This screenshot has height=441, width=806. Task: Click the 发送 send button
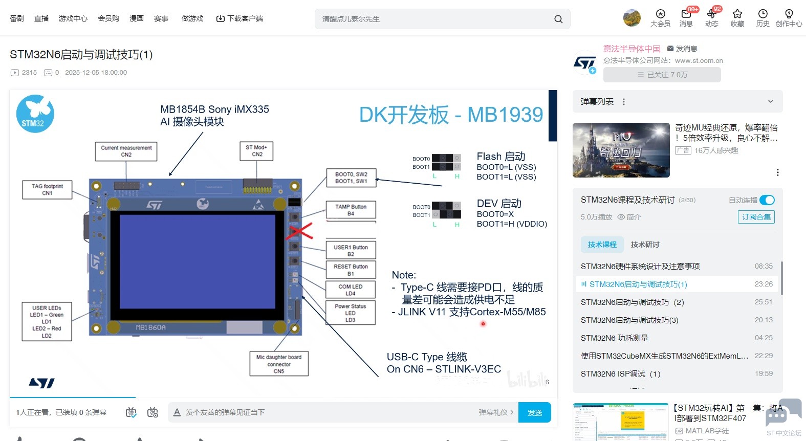coord(534,412)
